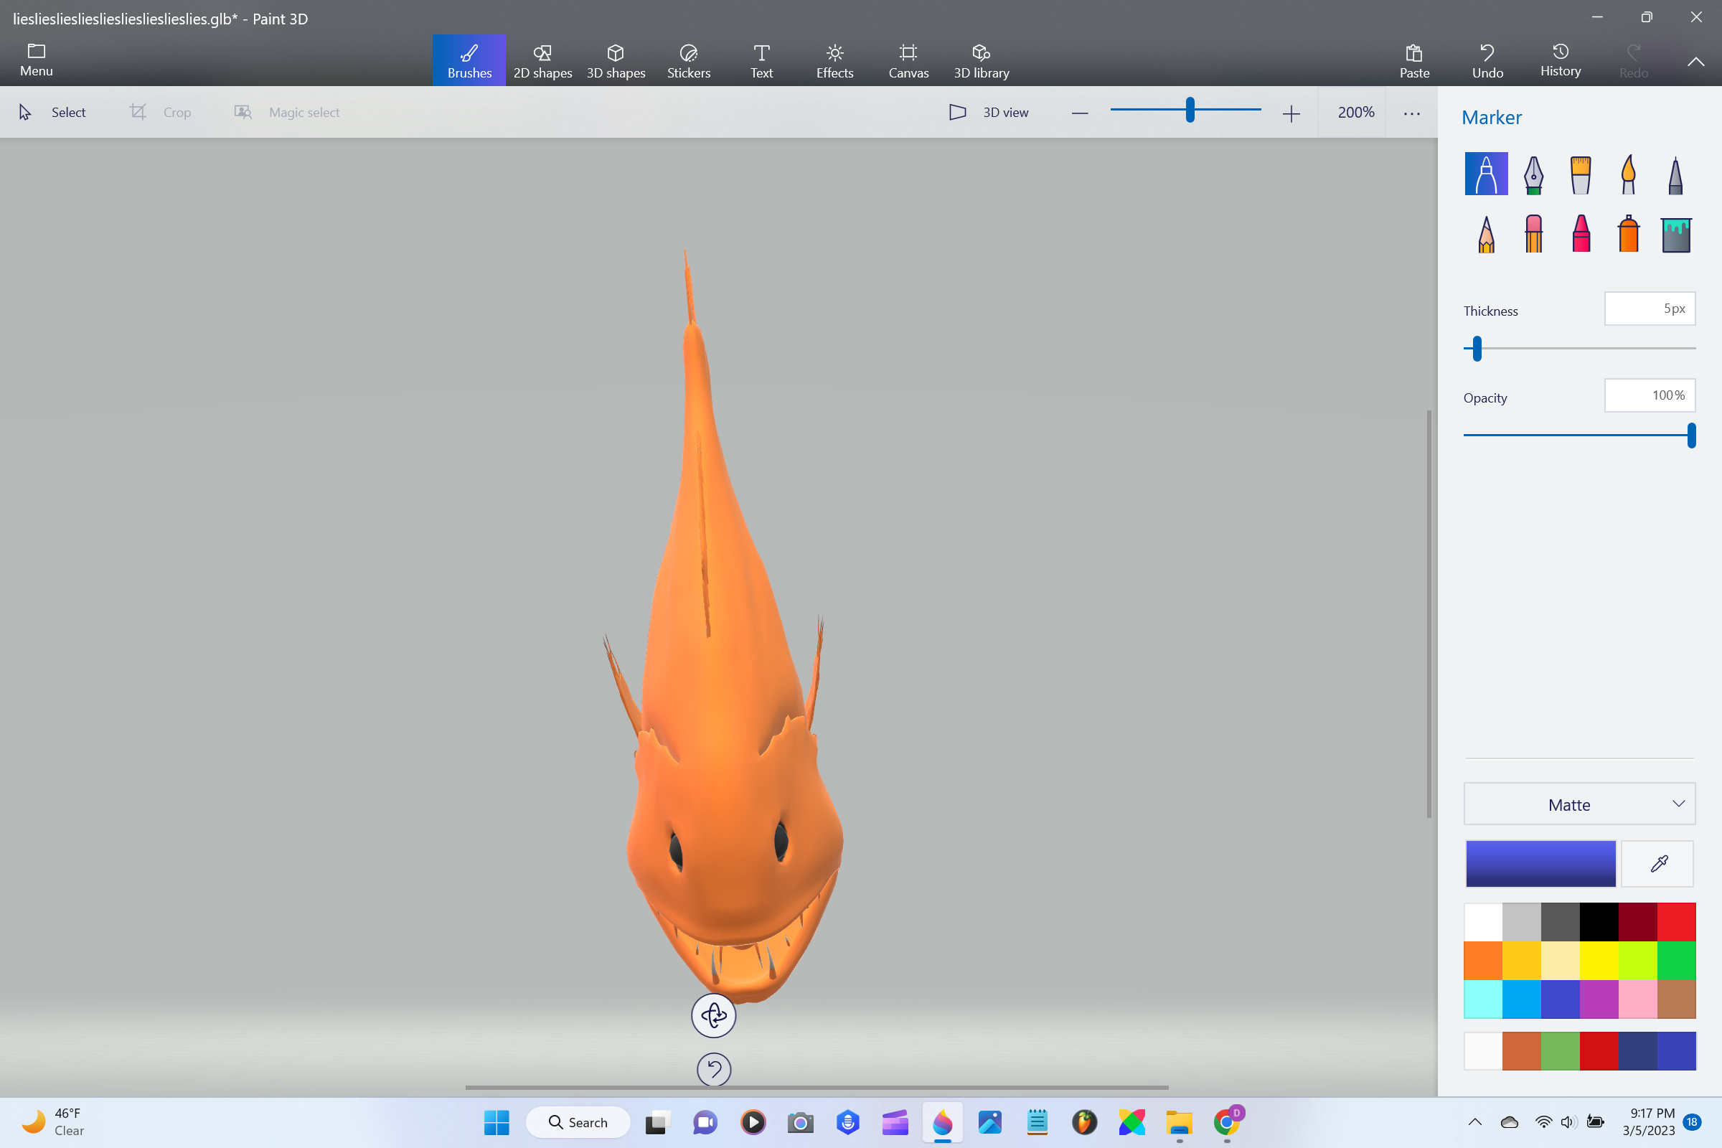Open the more options ellipsis

[x=1411, y=113]
